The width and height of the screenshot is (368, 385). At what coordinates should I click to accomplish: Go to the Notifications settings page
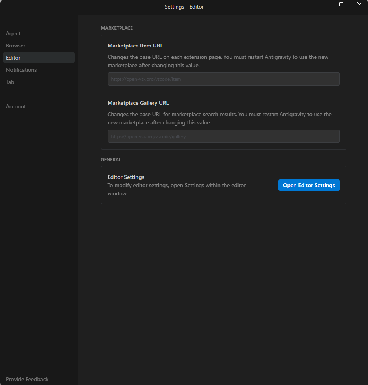tap(21, 70)
